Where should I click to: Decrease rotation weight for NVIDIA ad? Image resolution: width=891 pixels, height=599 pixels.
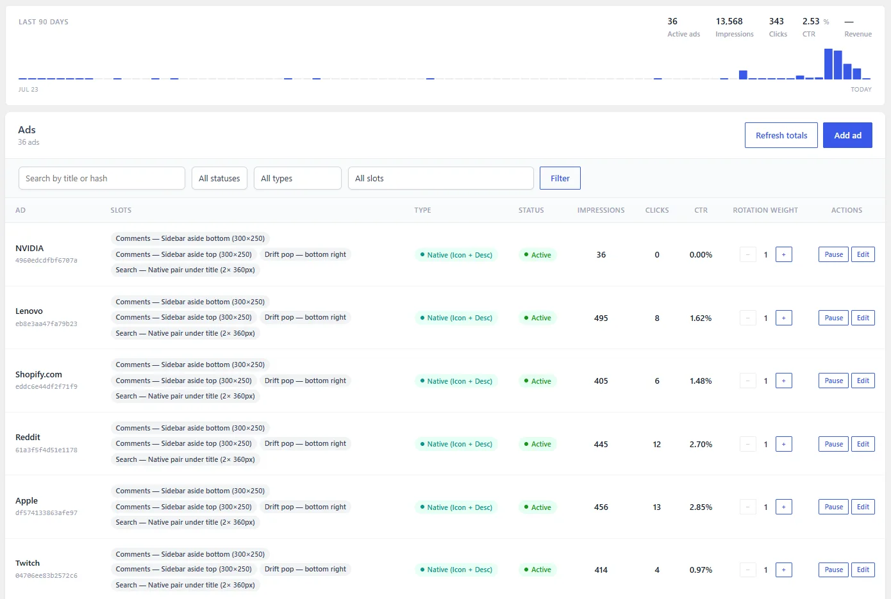748,254
